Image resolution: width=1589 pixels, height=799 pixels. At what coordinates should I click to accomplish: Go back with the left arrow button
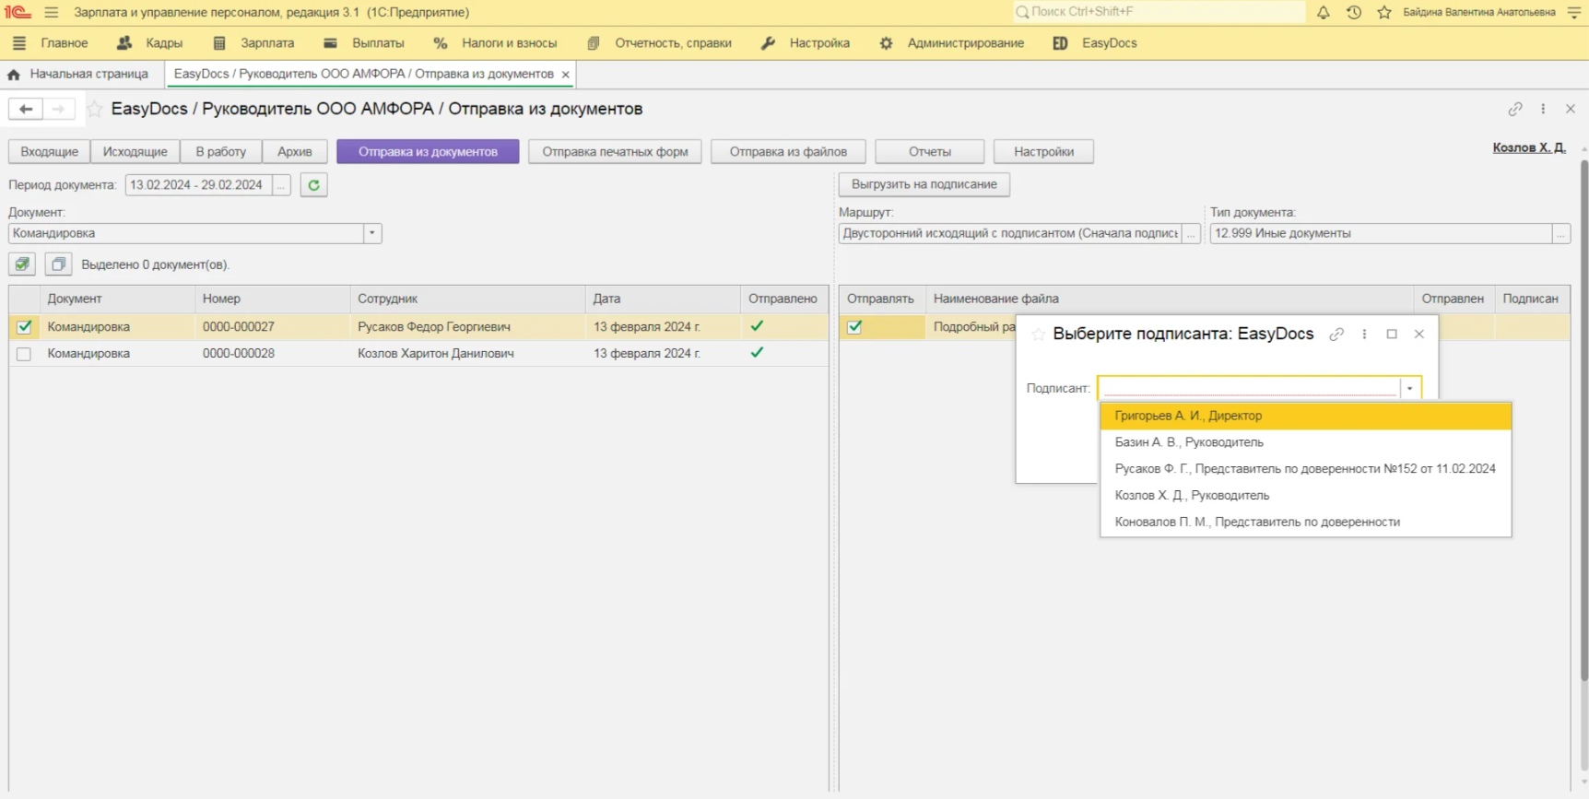[26, 109]
